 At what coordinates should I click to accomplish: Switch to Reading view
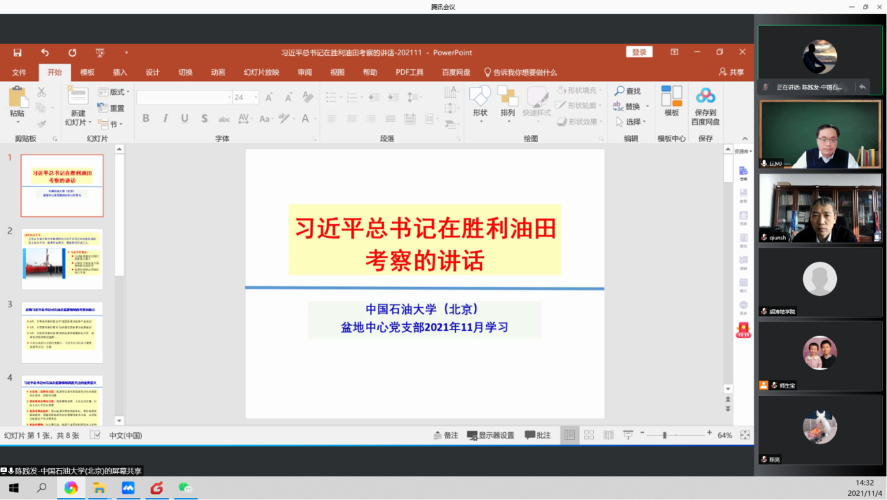click(608, 435)
